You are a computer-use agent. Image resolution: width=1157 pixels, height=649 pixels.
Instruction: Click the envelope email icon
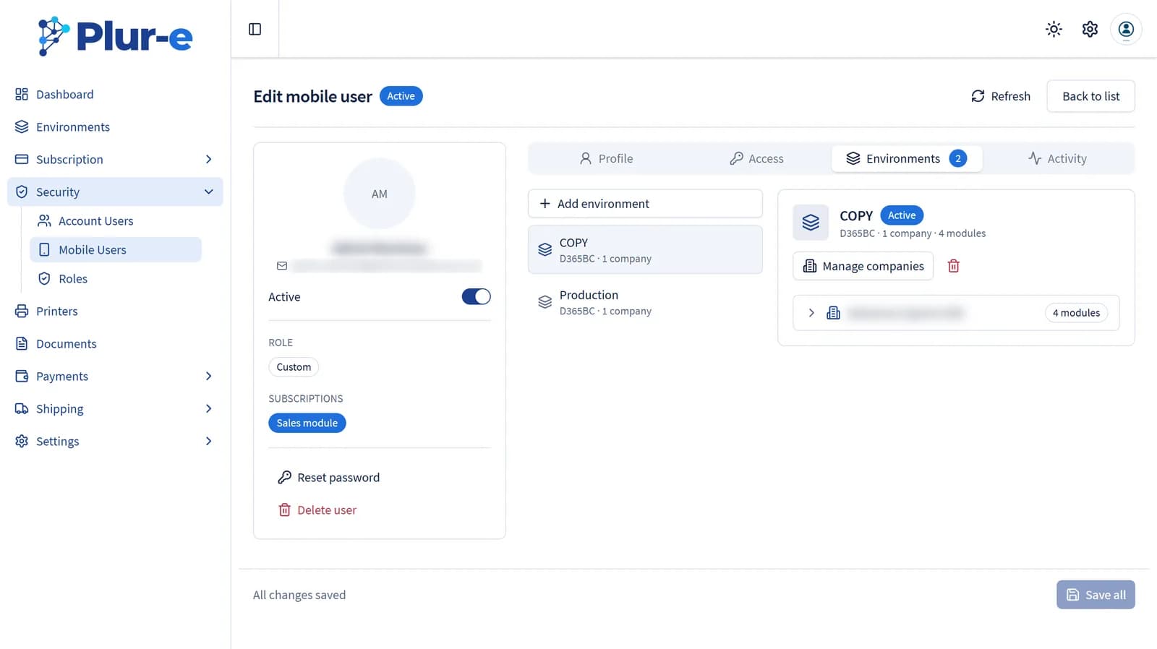282,266
